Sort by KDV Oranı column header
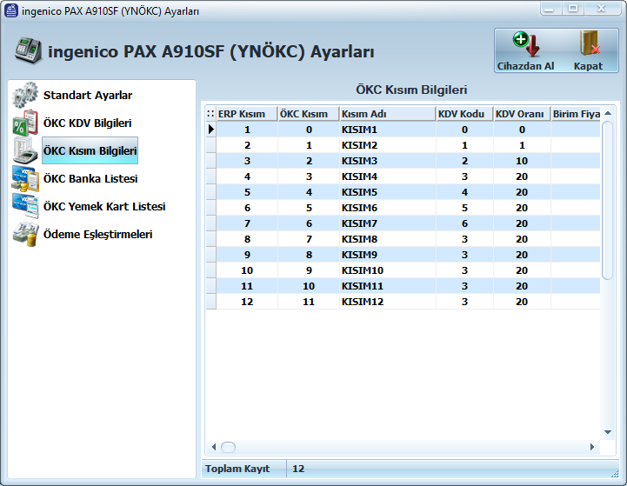Screen dimensions: 627x486 pos(522,114)
